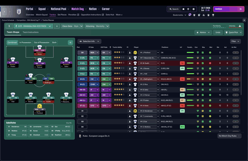This screenshot has height=161, width=248.
Task: Click the Continue button
Action: tap(228, 9)
